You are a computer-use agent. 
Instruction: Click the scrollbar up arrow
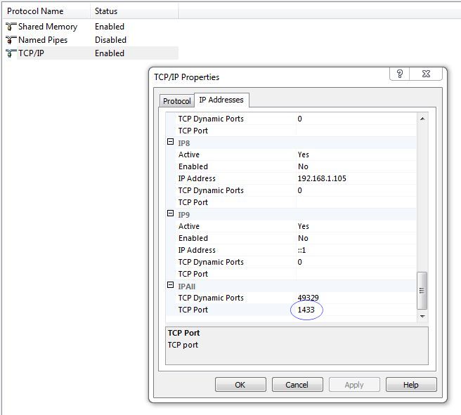(x=422, y=119)
